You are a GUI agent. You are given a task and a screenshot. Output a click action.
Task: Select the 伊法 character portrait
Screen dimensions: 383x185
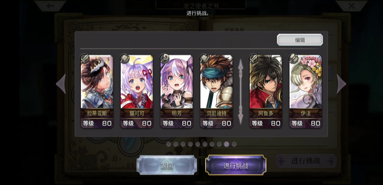306,81
